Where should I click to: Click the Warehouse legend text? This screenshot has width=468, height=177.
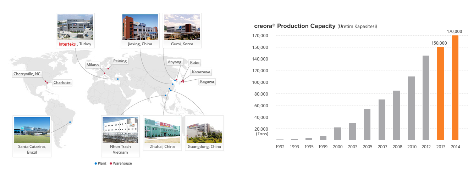[x=122, y=163]
